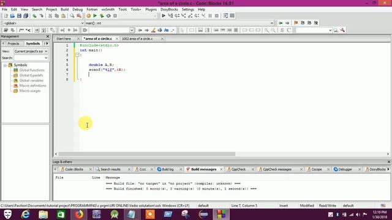The image size is (392, 220).
Task: Click the Jump forward green arrow
Action: click(287, 23)
